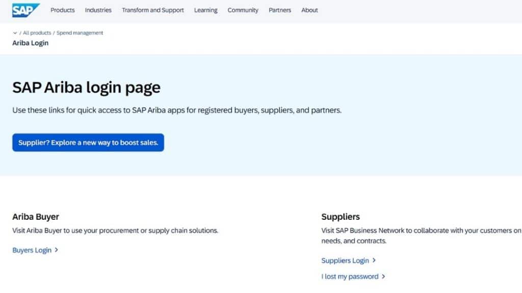Click the Ariba Buyer heading
The width and height of the screenshot is (522, 293).
[x=36, y=217]
